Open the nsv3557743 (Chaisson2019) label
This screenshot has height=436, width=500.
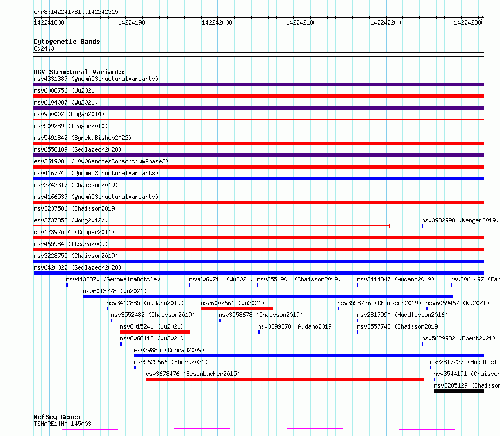tap(399, 326)
